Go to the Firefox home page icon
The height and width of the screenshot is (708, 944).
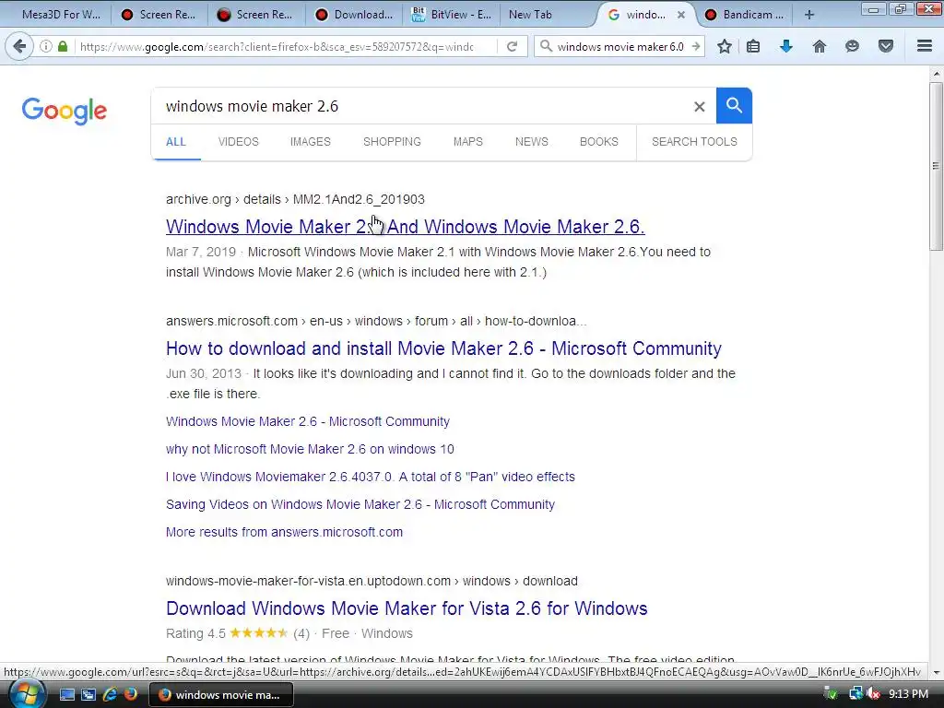click(x=819, y=46)
